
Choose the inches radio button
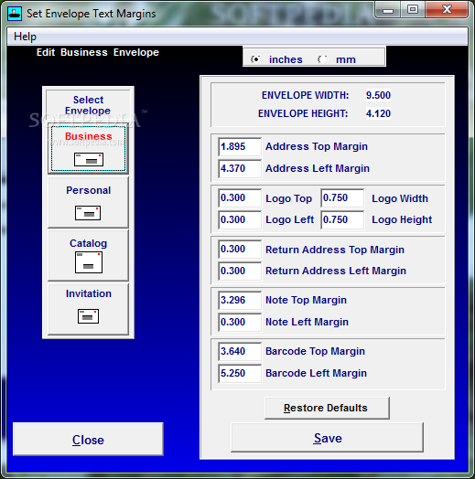[x=255, y=59]
